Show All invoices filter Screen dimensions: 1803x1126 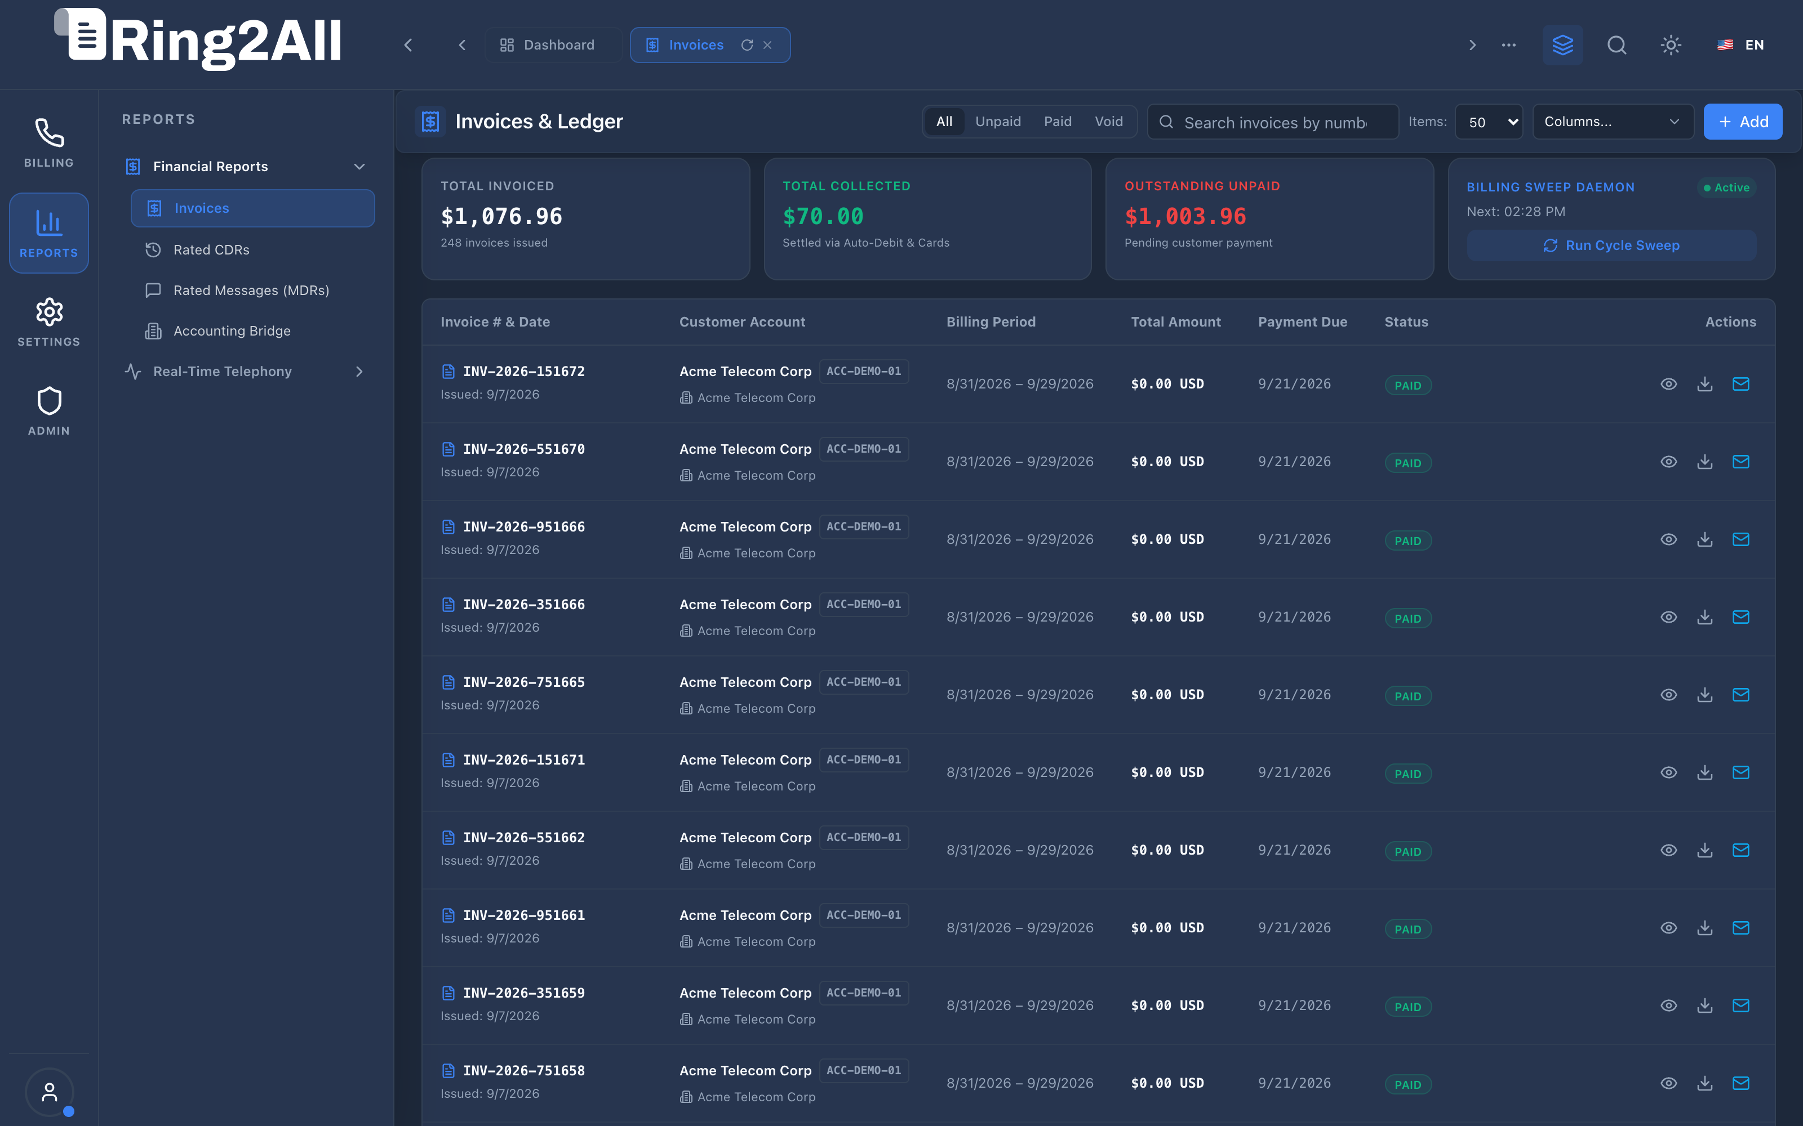click(x=944, y=122)
